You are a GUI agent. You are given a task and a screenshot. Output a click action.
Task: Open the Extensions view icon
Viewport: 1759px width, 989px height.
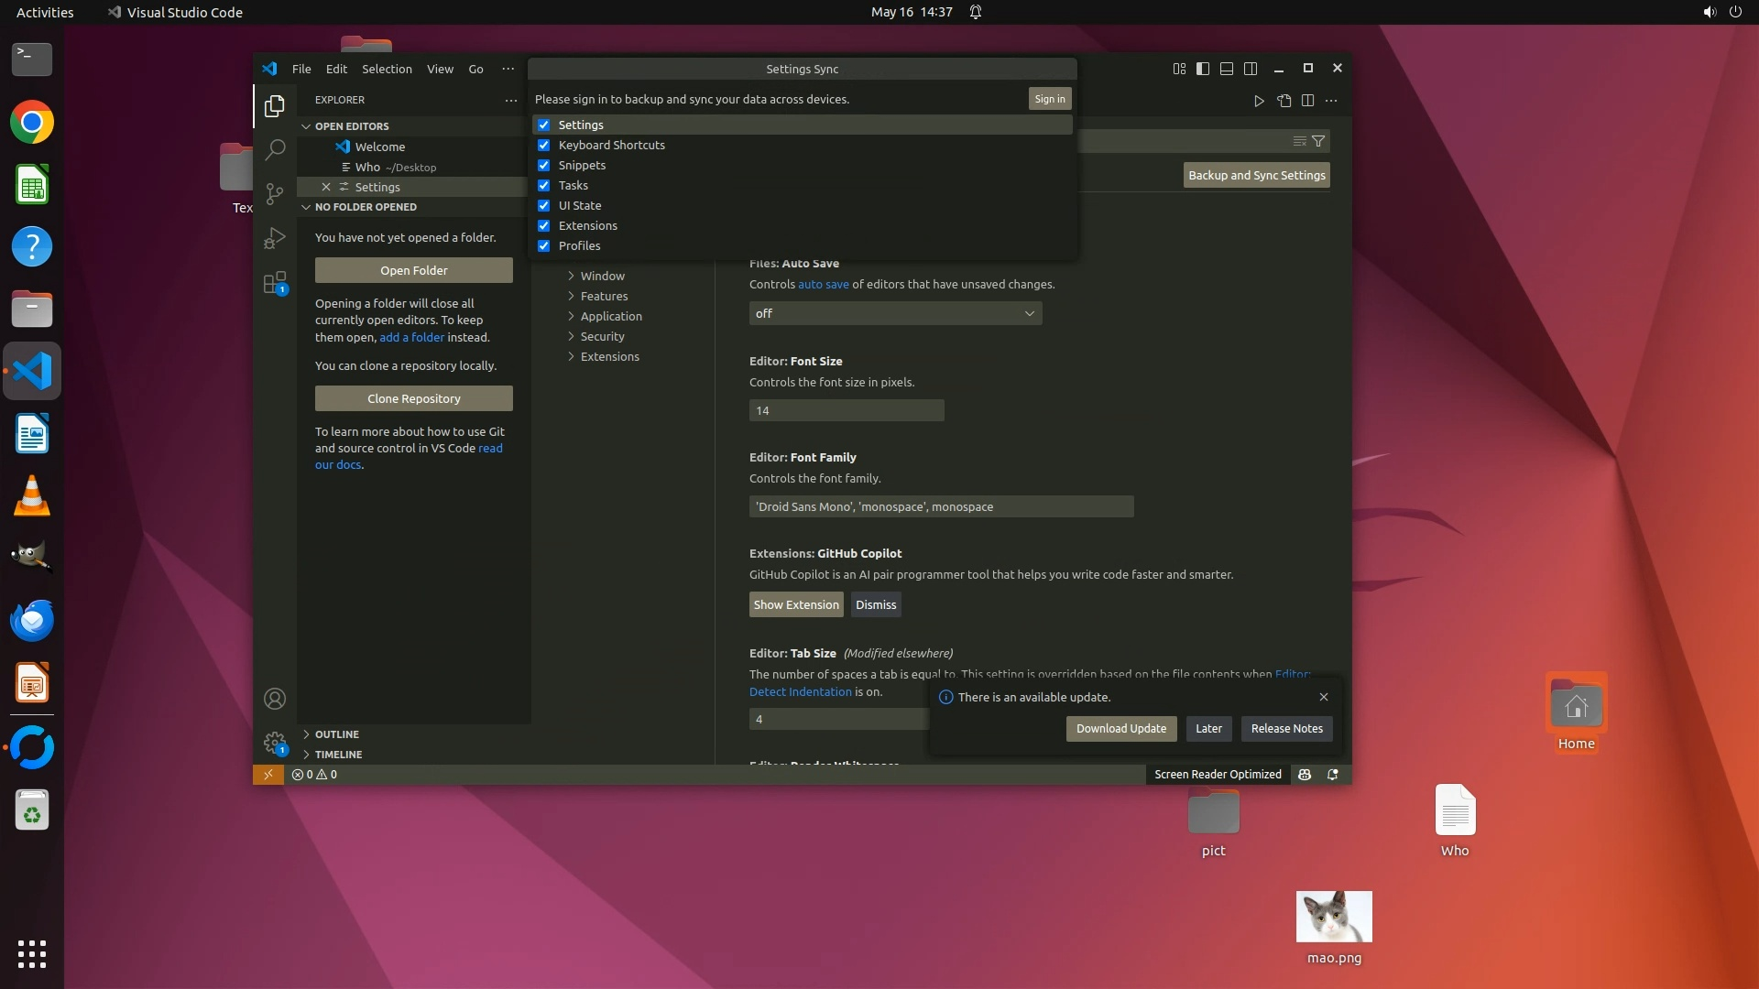[x=275, y=283]
